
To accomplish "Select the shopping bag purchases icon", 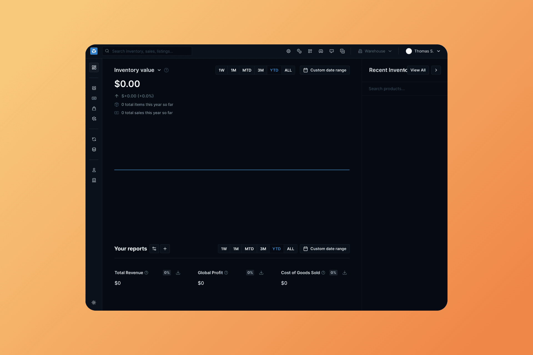I will (x=94, y=108).
